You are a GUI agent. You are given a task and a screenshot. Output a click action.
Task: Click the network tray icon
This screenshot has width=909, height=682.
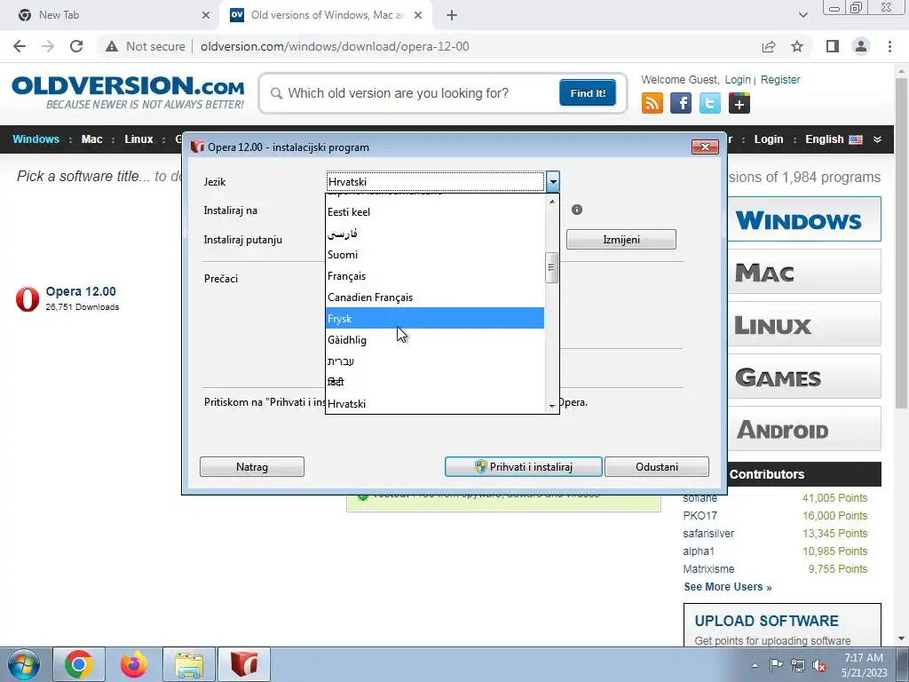click(798, 665)
